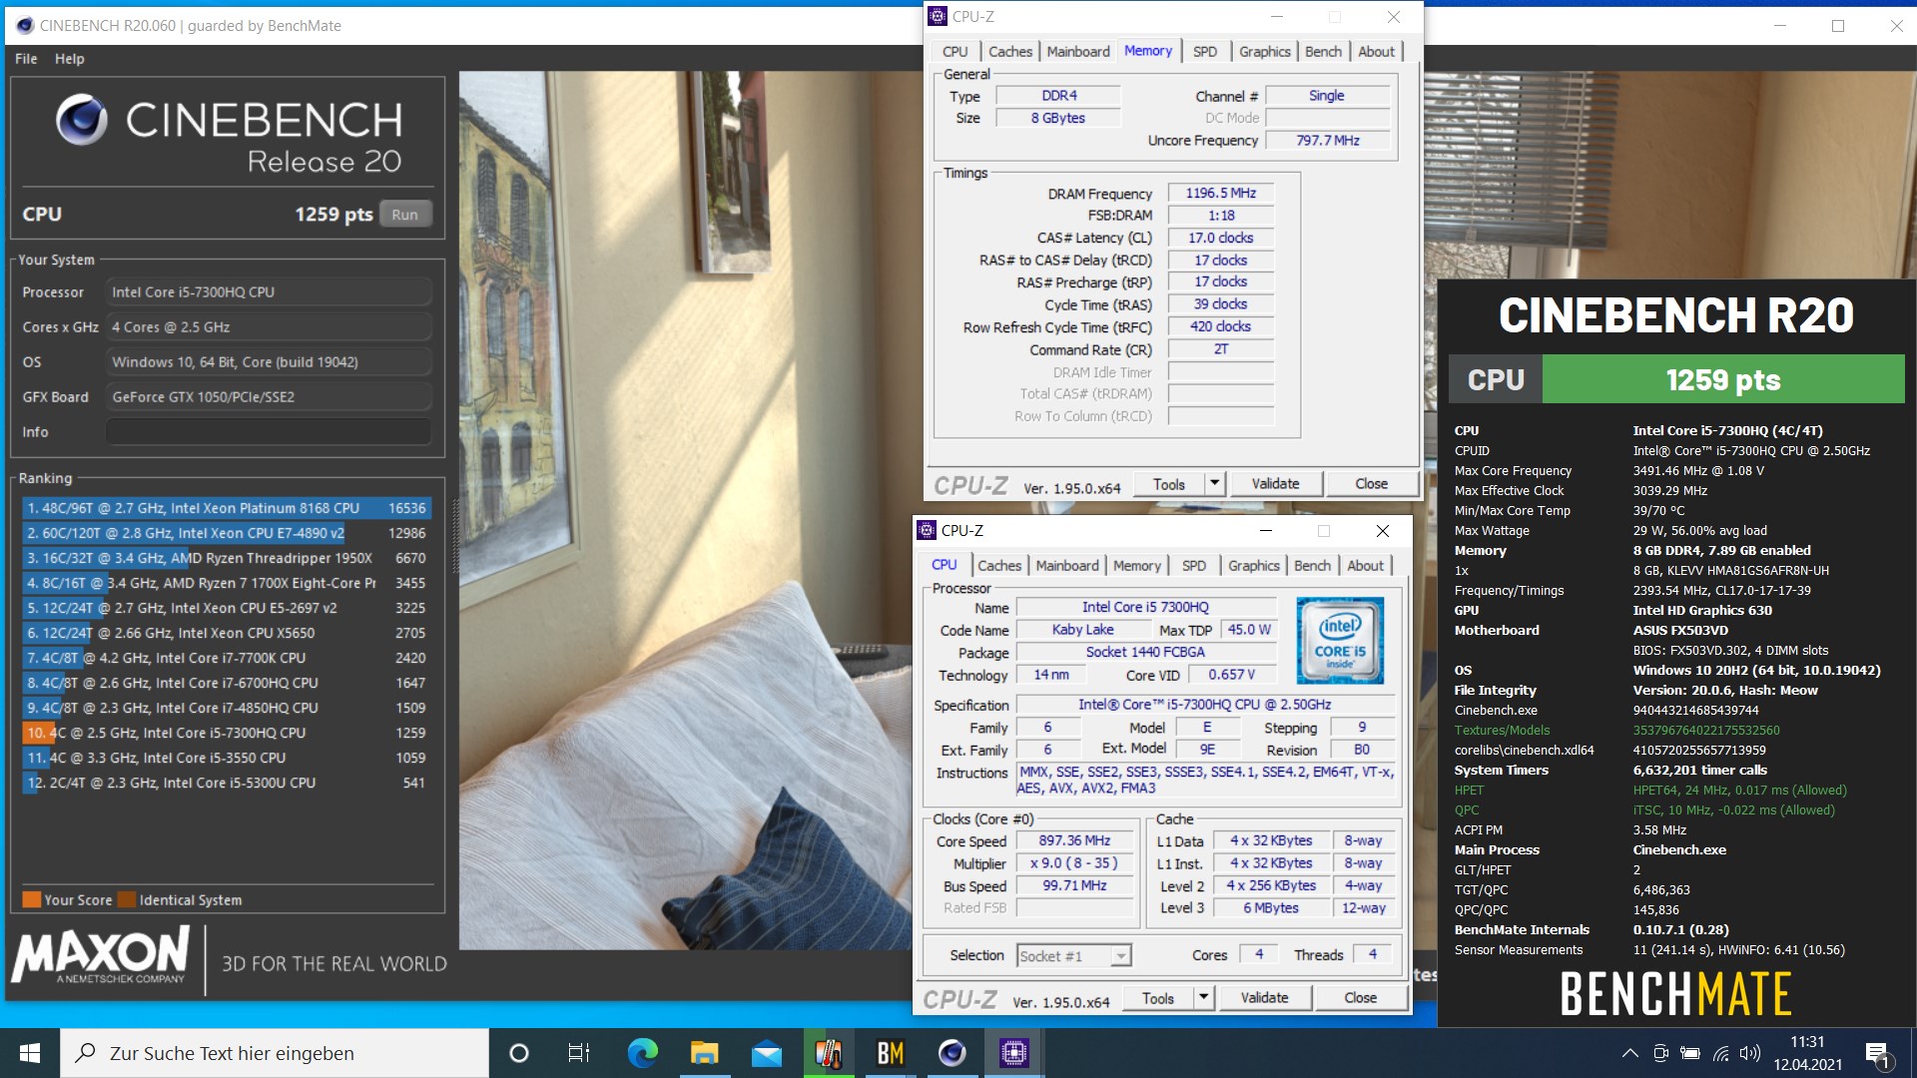The width and height of the screenshot is (1917, 1078).
Task: Expand Tools dropdown arrow in lower CPU-Z
Action: [1203, 998]
